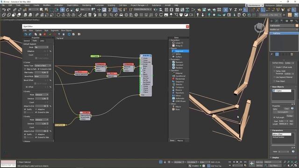Open the Rendering menu in 3ds Max

coord(86,5)
